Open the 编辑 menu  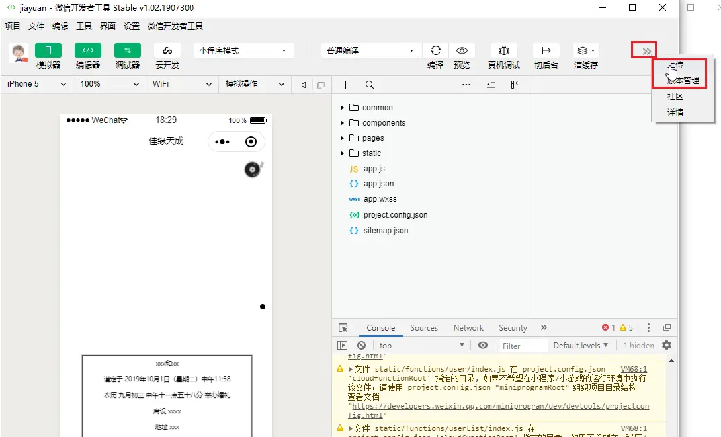(60, 26)
